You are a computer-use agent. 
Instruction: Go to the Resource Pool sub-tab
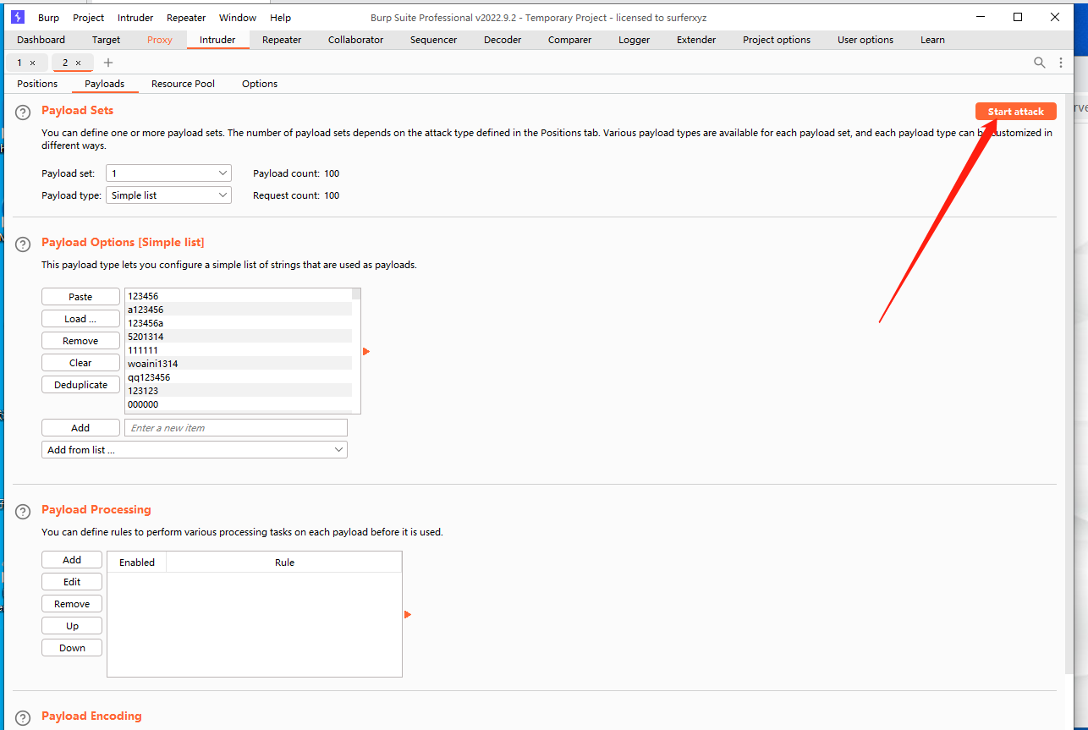click(183, 84)
